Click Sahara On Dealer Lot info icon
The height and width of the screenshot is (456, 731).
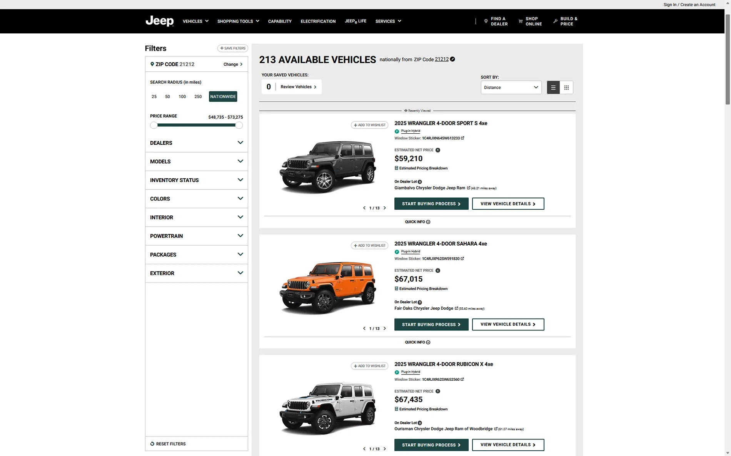[420, 302]
